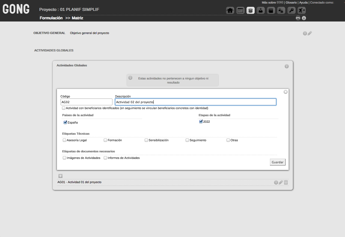The width and height of the screenshot is (345, 237).
Task: Close the activity edit form
Action: point(285,92)
